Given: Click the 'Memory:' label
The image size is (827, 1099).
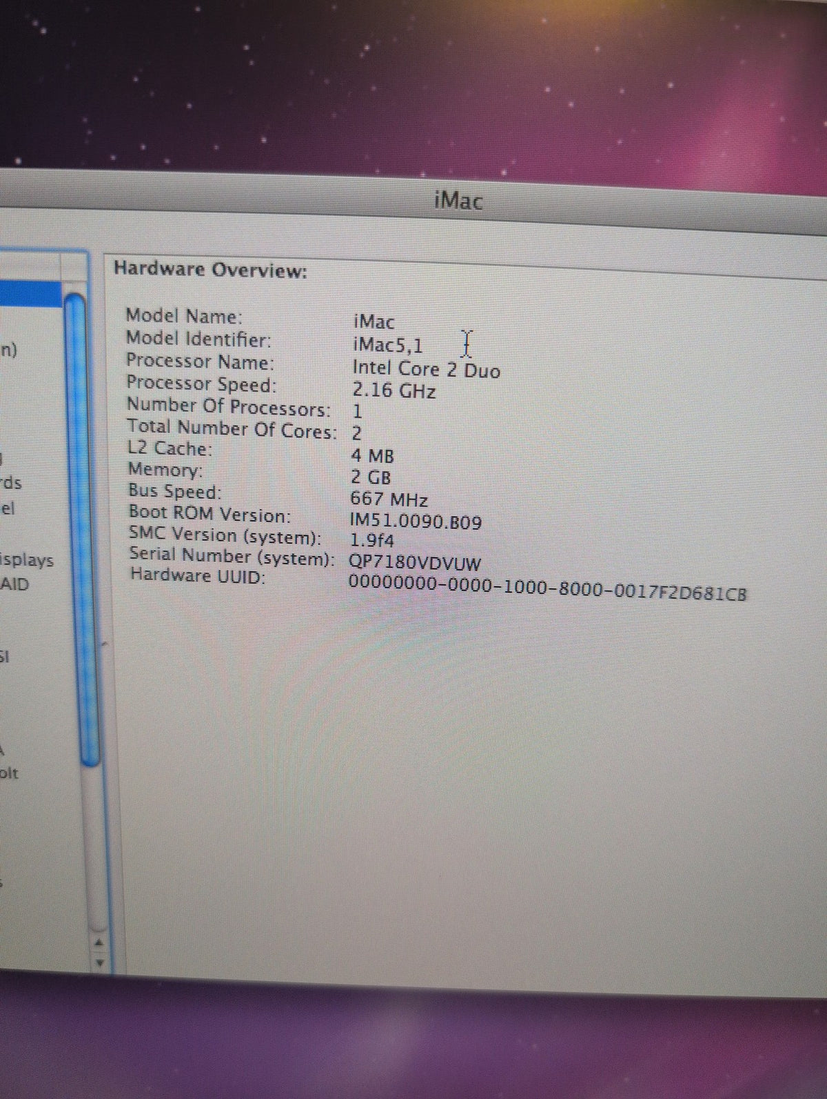Looking at the screenshot, I should pyautogui.click(x=165, y=471).
